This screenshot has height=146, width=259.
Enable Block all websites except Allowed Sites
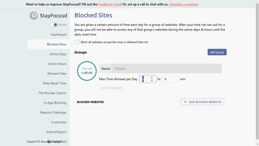(77, 42)
